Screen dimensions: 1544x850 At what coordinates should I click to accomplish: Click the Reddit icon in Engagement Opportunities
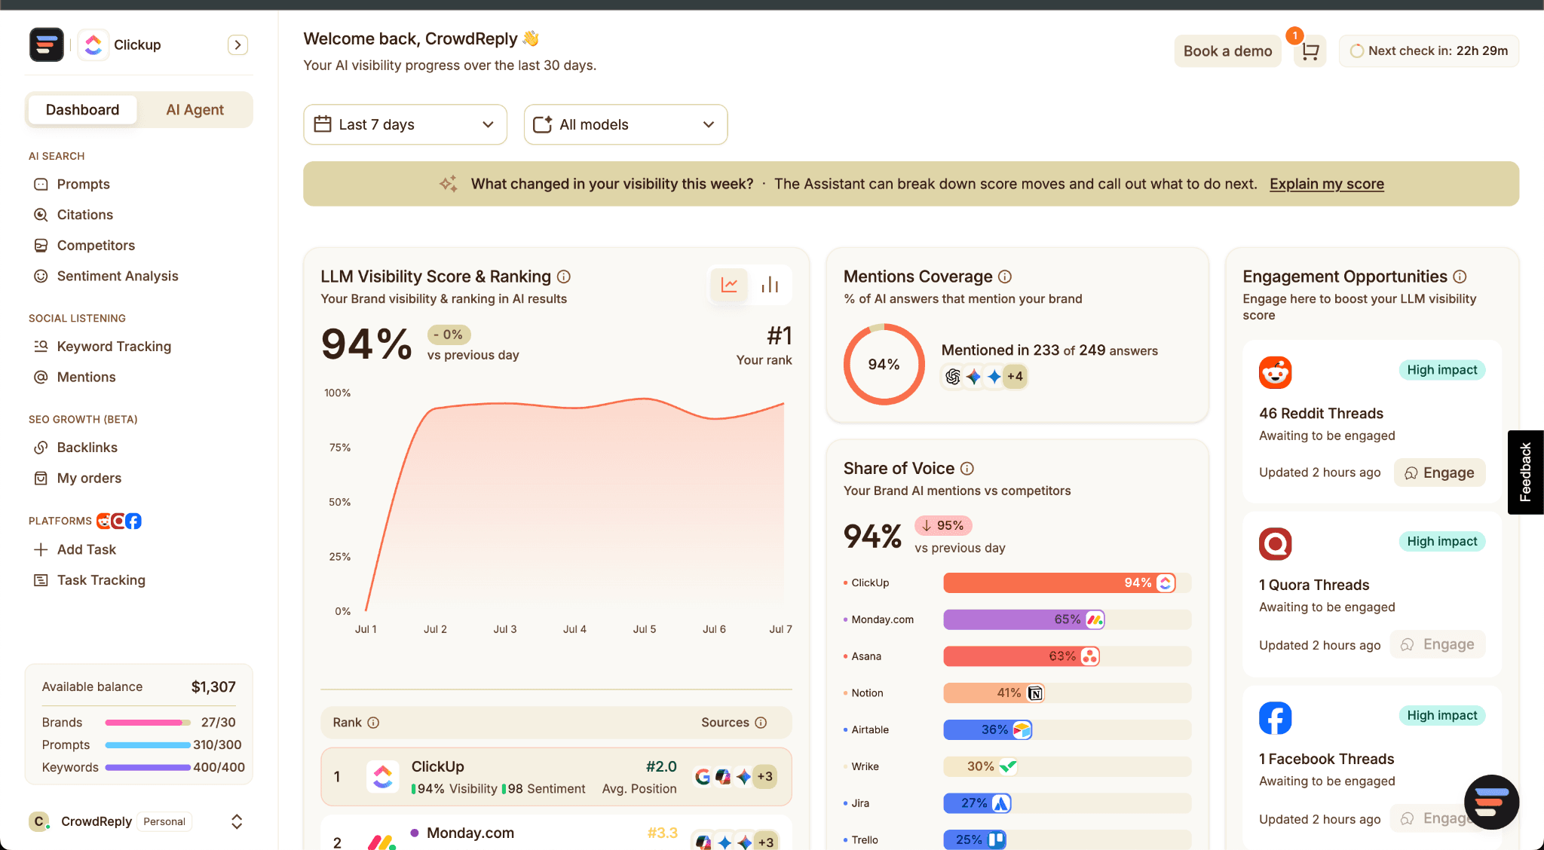[x=1275, y=372]
